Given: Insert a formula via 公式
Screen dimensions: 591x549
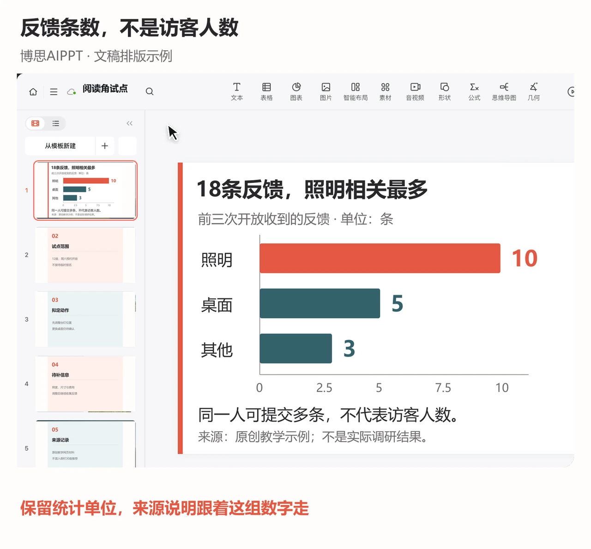Looking at the screenshot, I should click(474, 91).
